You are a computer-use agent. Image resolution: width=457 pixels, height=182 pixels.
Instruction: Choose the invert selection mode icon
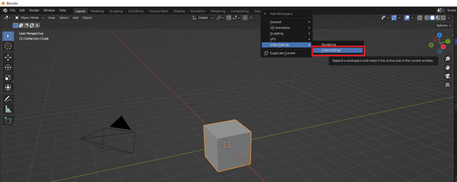tap(32, 25)
